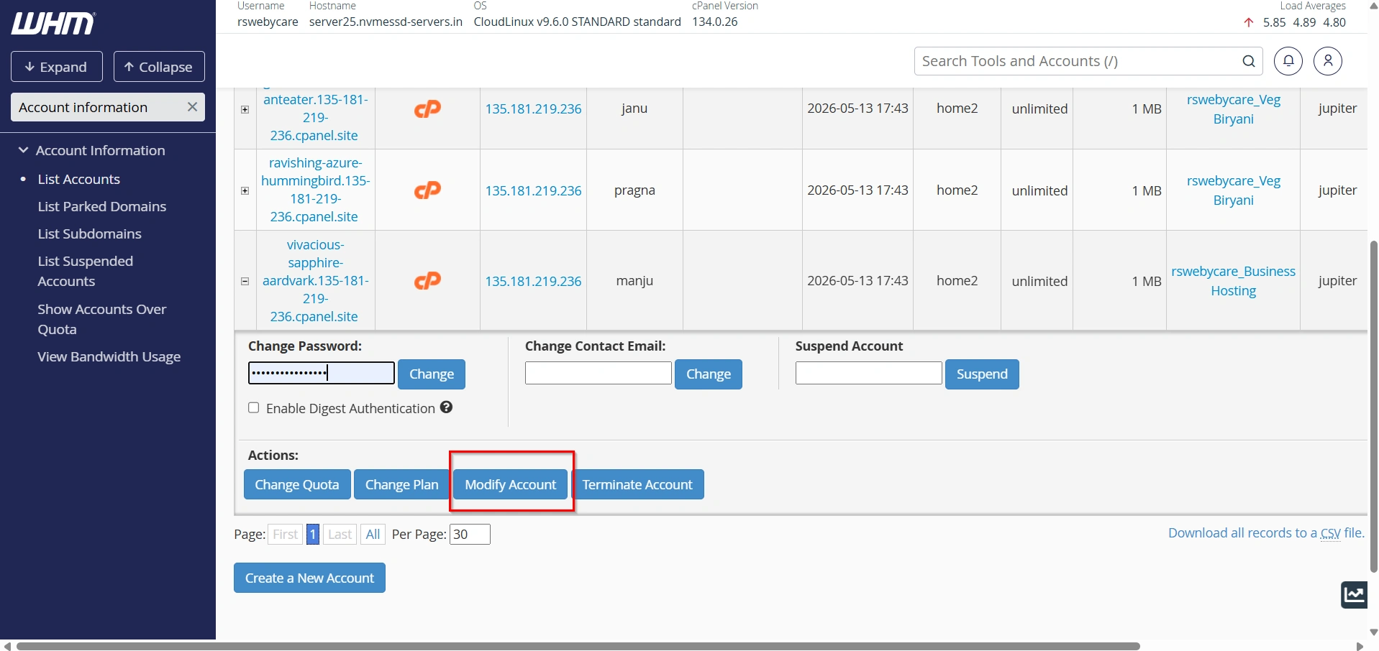Expand row for janu account
Image resolution: width=1379 pixels, height=651 pixels.
(x=245, y=110)
